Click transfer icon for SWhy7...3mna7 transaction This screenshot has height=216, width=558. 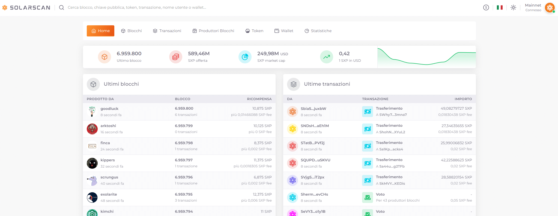pos(368,112)
